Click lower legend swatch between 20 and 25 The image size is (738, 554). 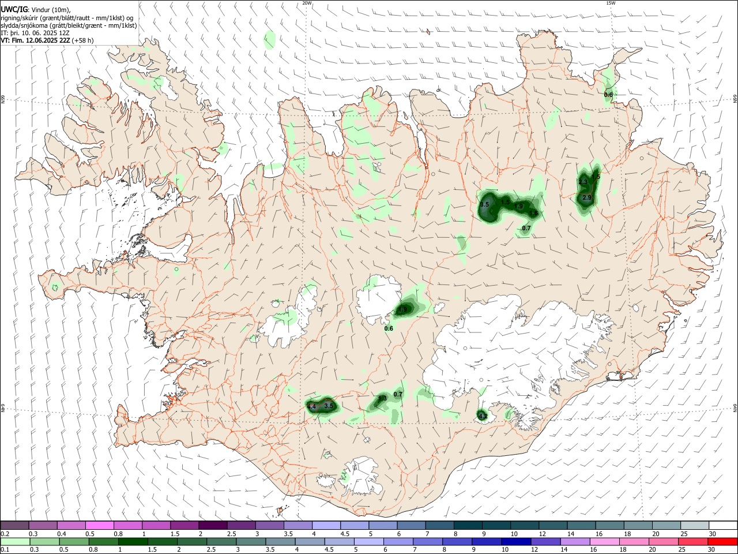click(664, 541)
